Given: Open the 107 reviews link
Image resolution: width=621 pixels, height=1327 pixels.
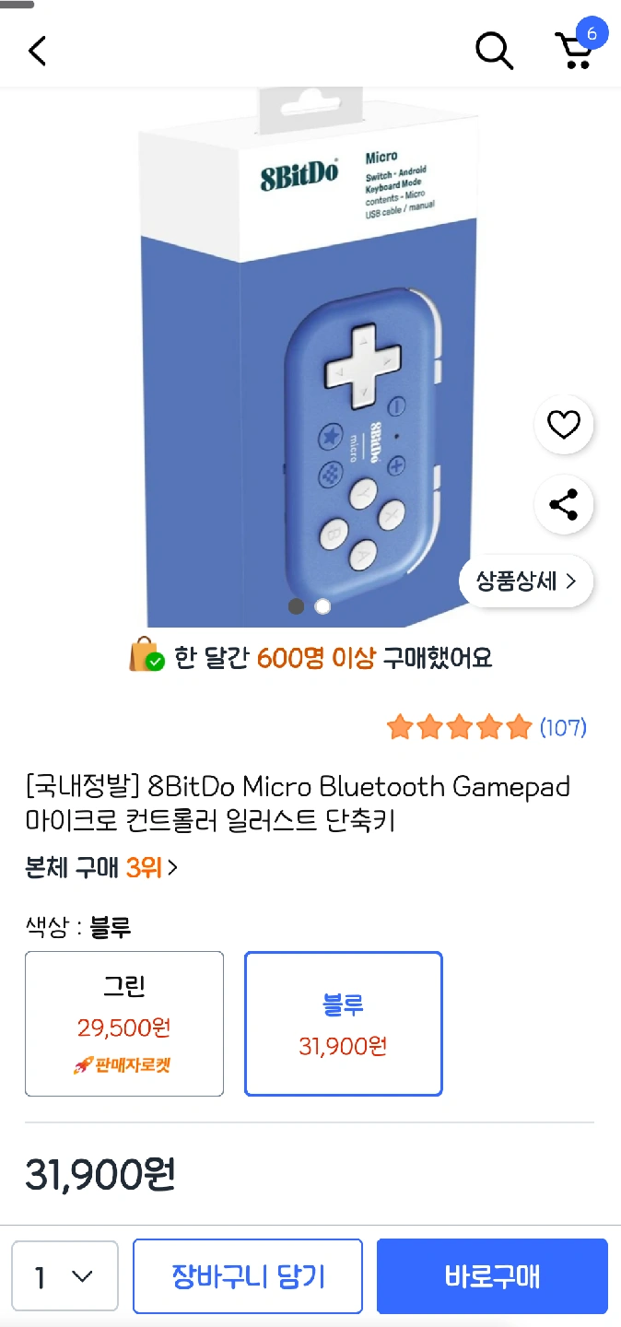Looking at the screenshot, I should pyautogui.click(x=563, y=728).
